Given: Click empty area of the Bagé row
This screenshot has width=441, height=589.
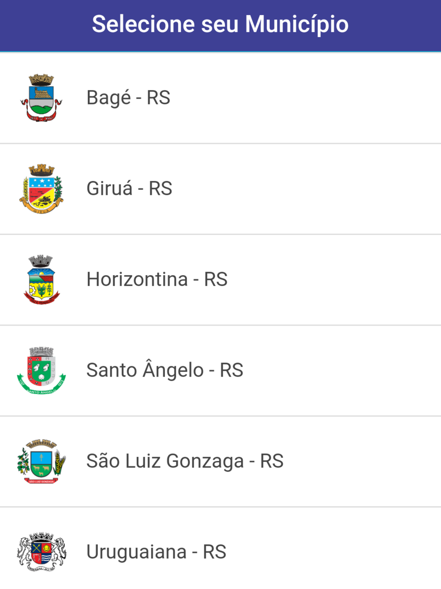Looking at the screenshot, I should [309, 98].
